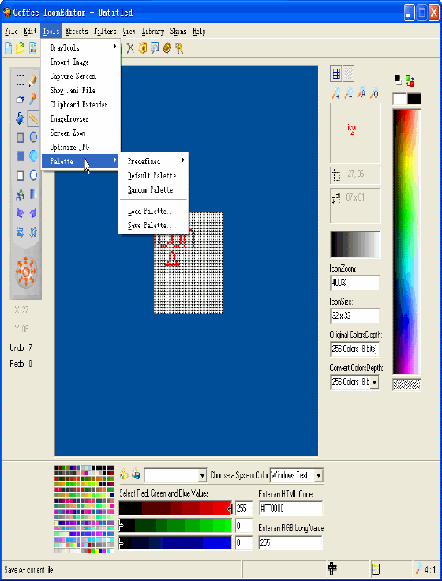The image size is (442, 581).
Task: Open the Convert ColorsDepth dropdown
Action: [x=374, y=382]
